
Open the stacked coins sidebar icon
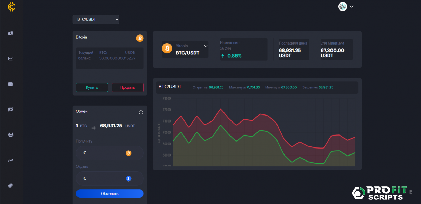click(x=11, y=185)
